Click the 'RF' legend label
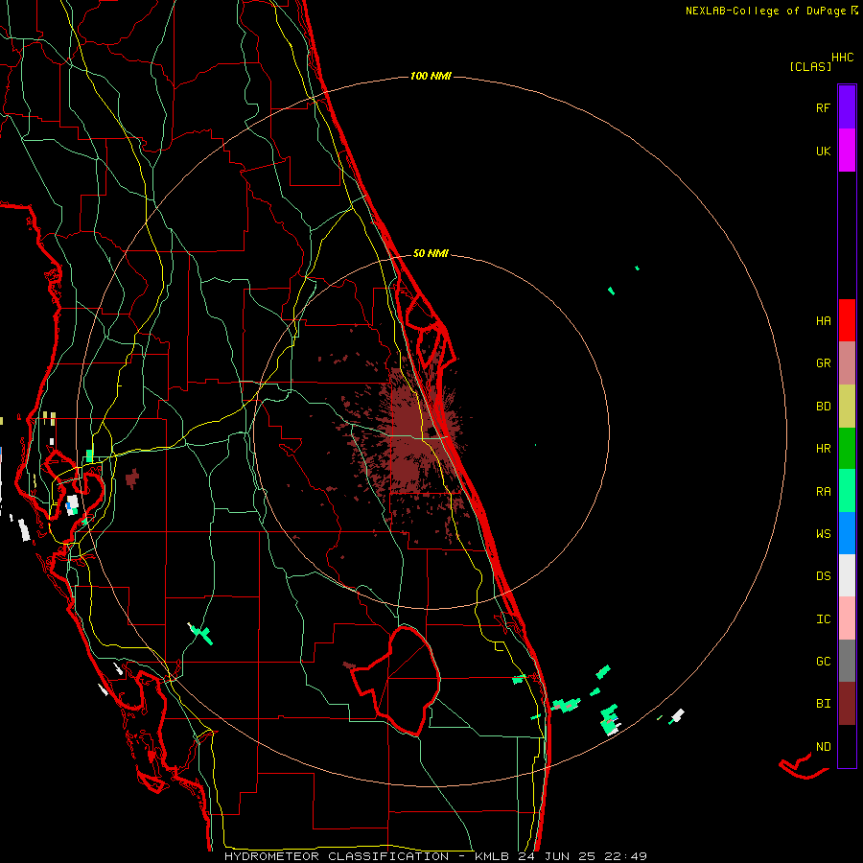863x863 pixels. click(823, 107)
